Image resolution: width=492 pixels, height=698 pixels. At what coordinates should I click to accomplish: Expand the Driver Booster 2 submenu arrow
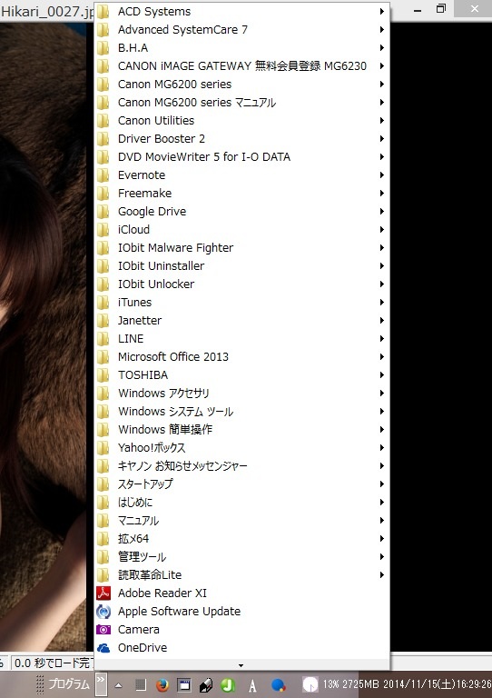click(x=382, y=139)
